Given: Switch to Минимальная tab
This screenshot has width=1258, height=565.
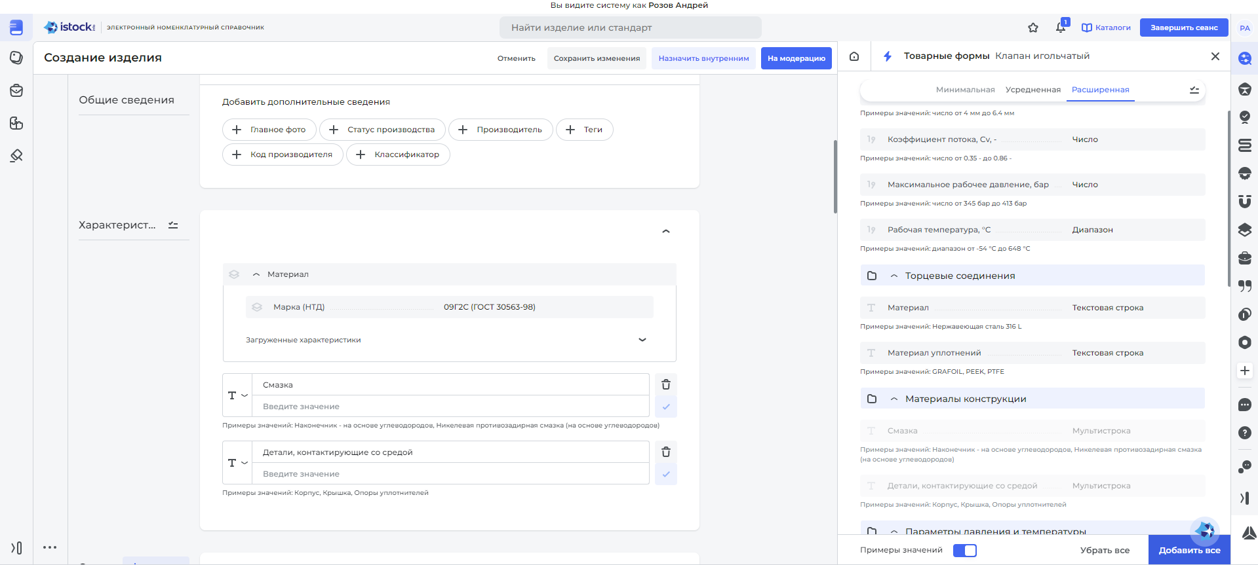Looking at the screenshot, I should click(965, 90).
